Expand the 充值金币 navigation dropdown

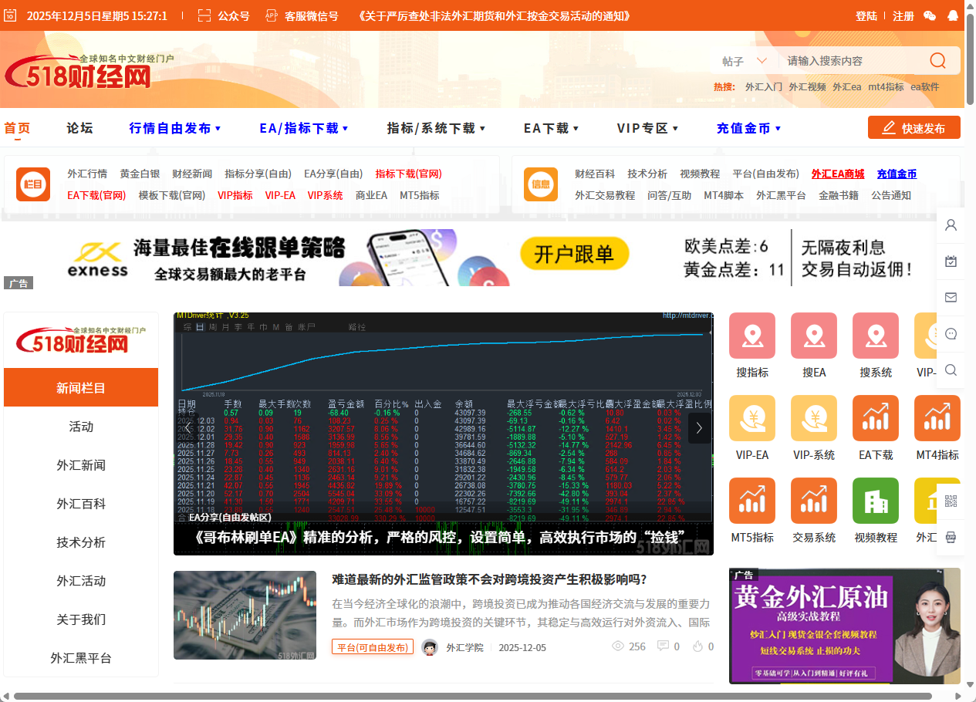pyautogui.click(x=745, y=128)
